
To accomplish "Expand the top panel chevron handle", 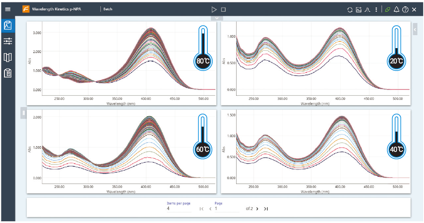I will pos(217,18).
